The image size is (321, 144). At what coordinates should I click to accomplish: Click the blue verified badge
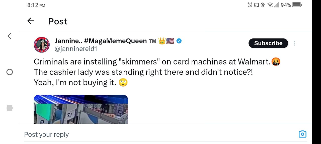[179, 41]
